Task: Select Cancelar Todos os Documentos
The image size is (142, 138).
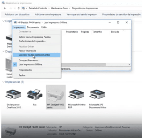Action: pyautogui.click(x=37, y=55)
